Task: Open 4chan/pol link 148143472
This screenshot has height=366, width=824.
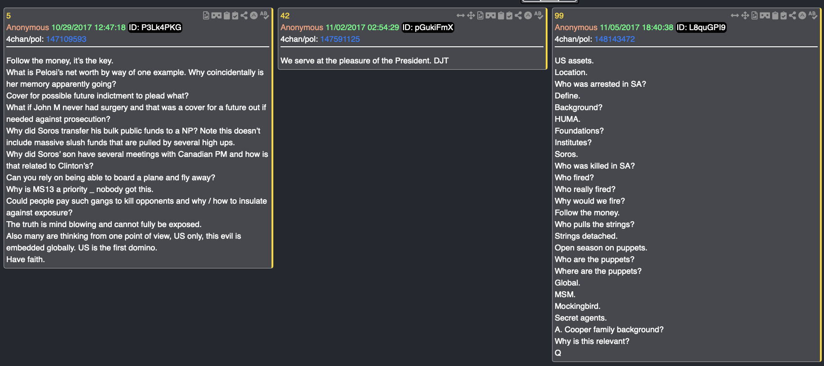Action: click(615, 39)
